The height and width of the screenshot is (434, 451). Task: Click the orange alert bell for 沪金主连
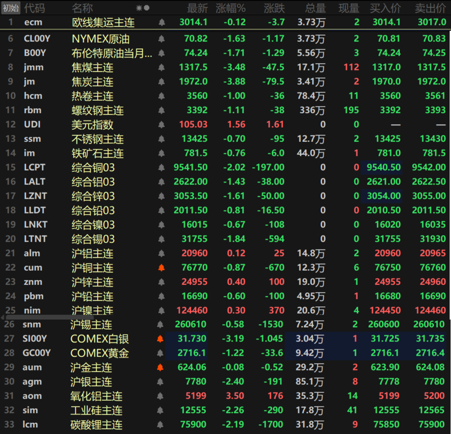pos(160,367)
